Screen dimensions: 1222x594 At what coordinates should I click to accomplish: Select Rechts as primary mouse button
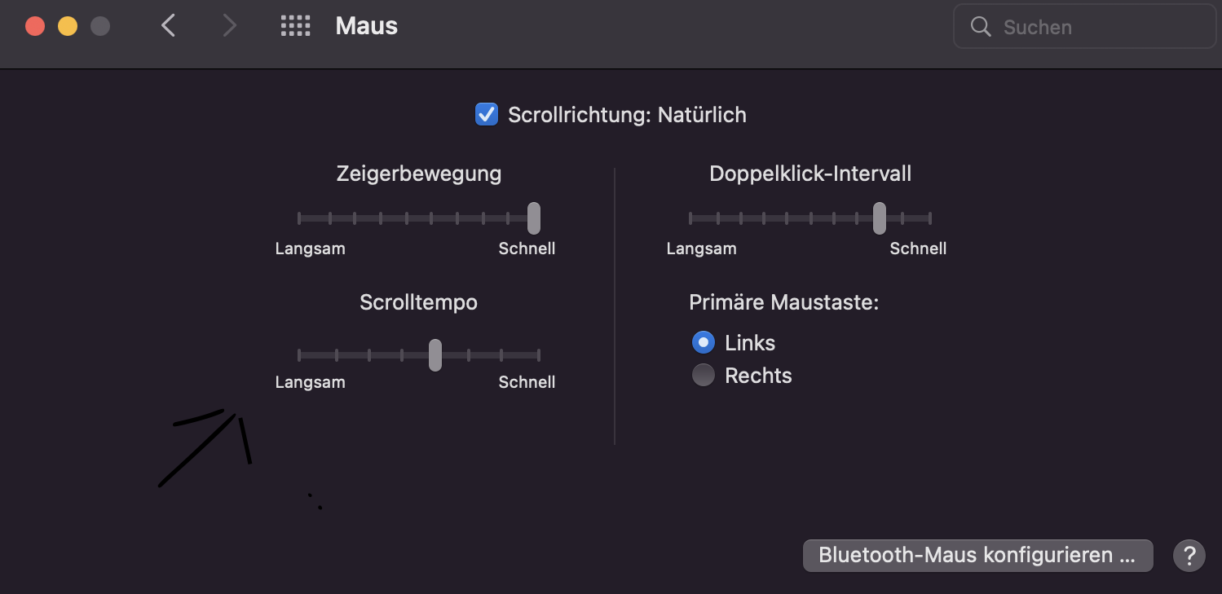tap(704, 375)
